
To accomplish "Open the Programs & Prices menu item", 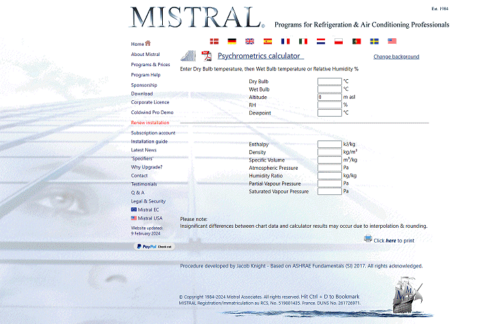I will tap(151, 65).
